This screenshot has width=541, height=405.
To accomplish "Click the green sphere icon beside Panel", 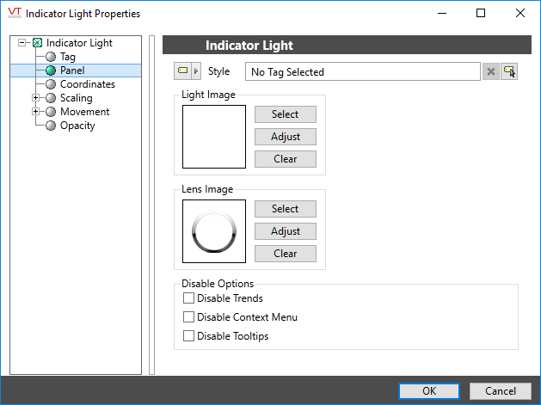I will coord(51,71).
